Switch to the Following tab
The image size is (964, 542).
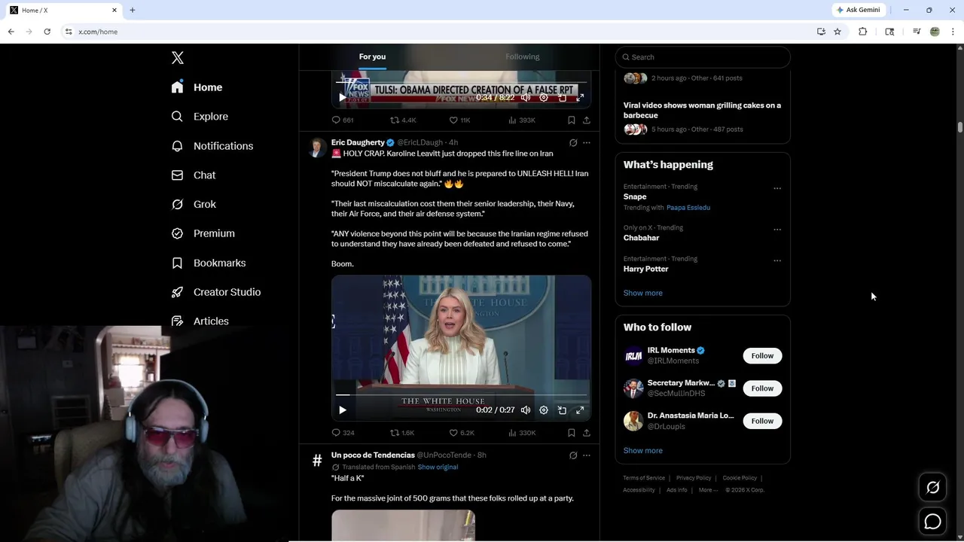[x=523, y=56]
